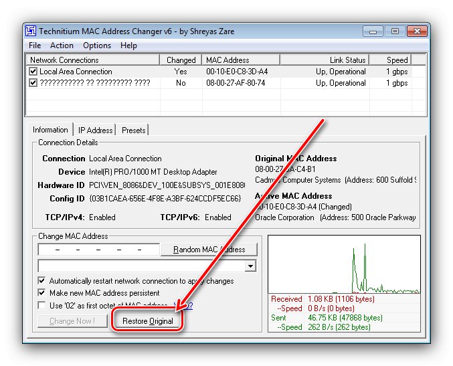Viewport: 453px width, 366px height.
Task: Switch to the Information tab
Action: coord(50,130)
